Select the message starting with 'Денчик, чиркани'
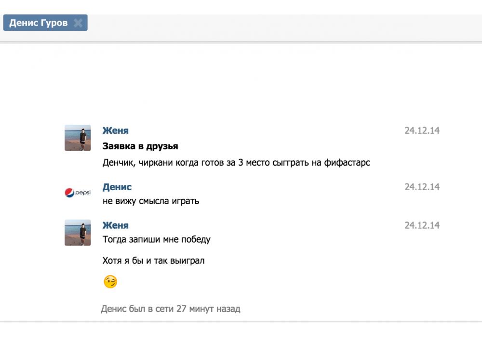Viewport: 482px width, 337px height. [236, 163]
